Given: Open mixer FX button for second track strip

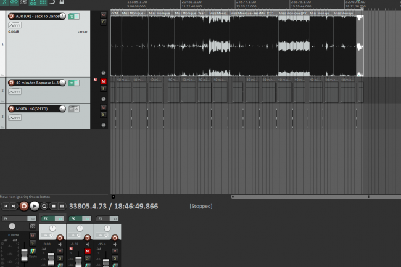Looking at the screenshot, I should 76,218.
